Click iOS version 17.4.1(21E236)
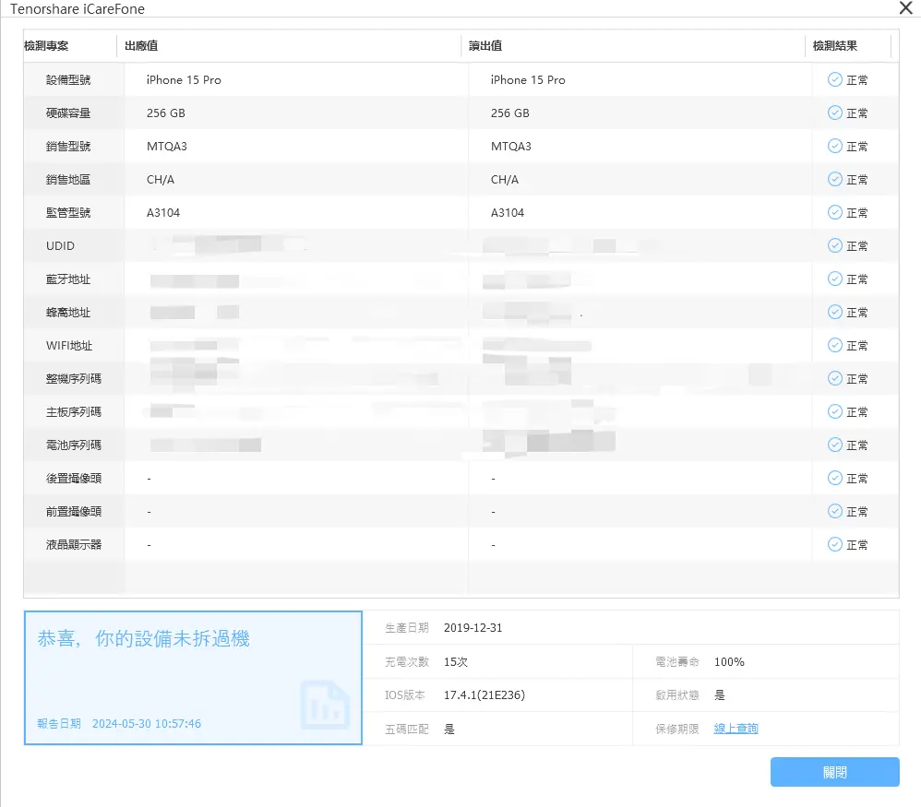This screenshot has height=807, width=921. coord(484,694)
